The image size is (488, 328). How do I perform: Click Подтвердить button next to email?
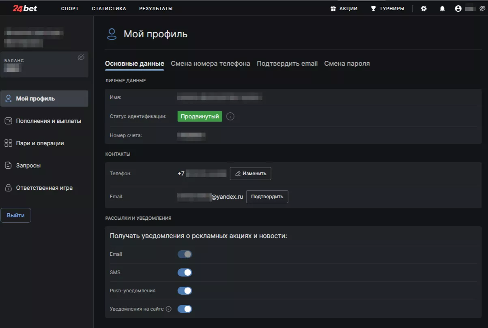pos(267,197)
